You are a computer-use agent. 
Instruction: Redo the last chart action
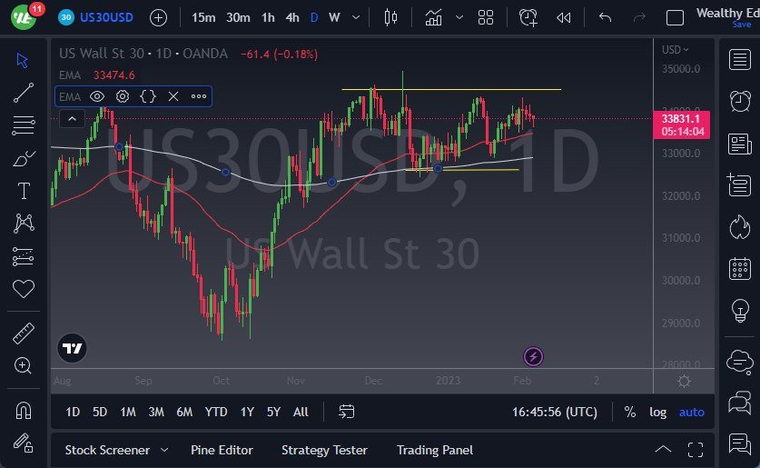point(640,18)
